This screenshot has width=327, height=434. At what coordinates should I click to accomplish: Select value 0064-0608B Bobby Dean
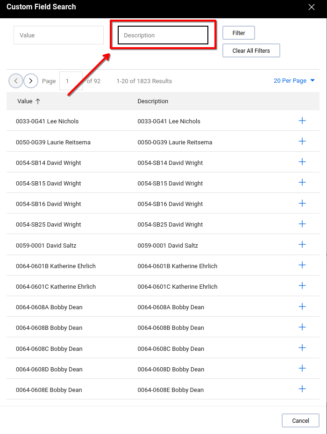(x=49, y=327)
